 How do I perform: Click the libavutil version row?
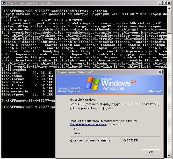(27, 73)
